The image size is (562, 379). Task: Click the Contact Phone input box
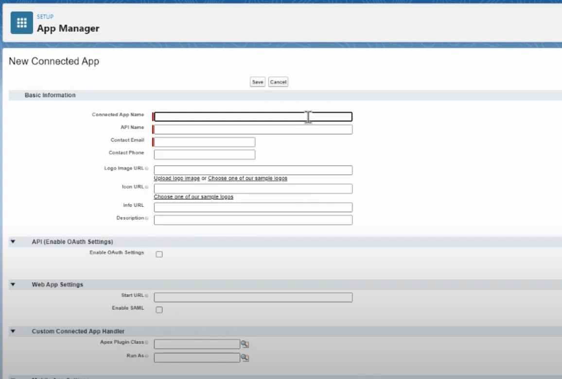204,155
